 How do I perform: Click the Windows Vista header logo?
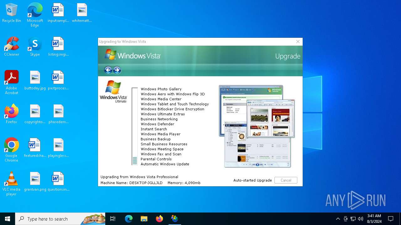(133, 55)
